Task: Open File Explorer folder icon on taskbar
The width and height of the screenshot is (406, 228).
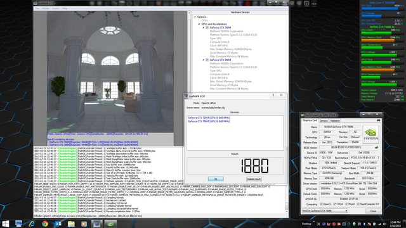Action: (71, 224)
